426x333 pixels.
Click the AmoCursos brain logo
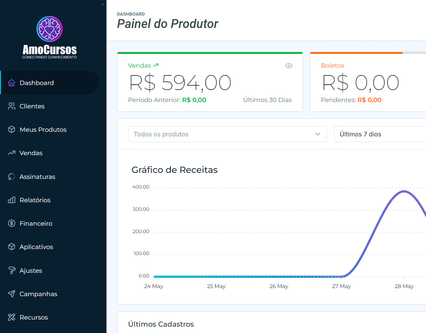point(49,29)
